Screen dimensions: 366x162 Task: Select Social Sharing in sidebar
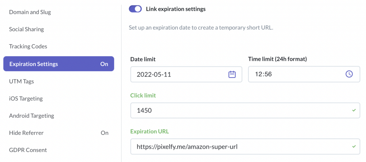(26, 29)
